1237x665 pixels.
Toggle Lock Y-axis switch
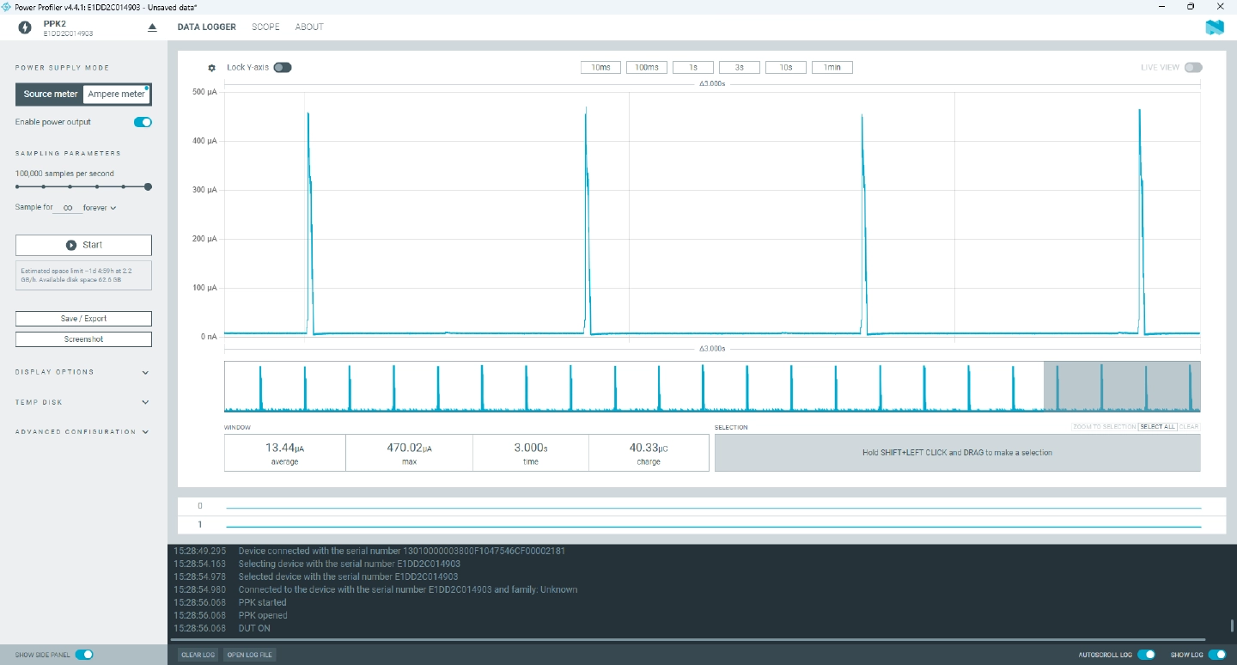283,67
